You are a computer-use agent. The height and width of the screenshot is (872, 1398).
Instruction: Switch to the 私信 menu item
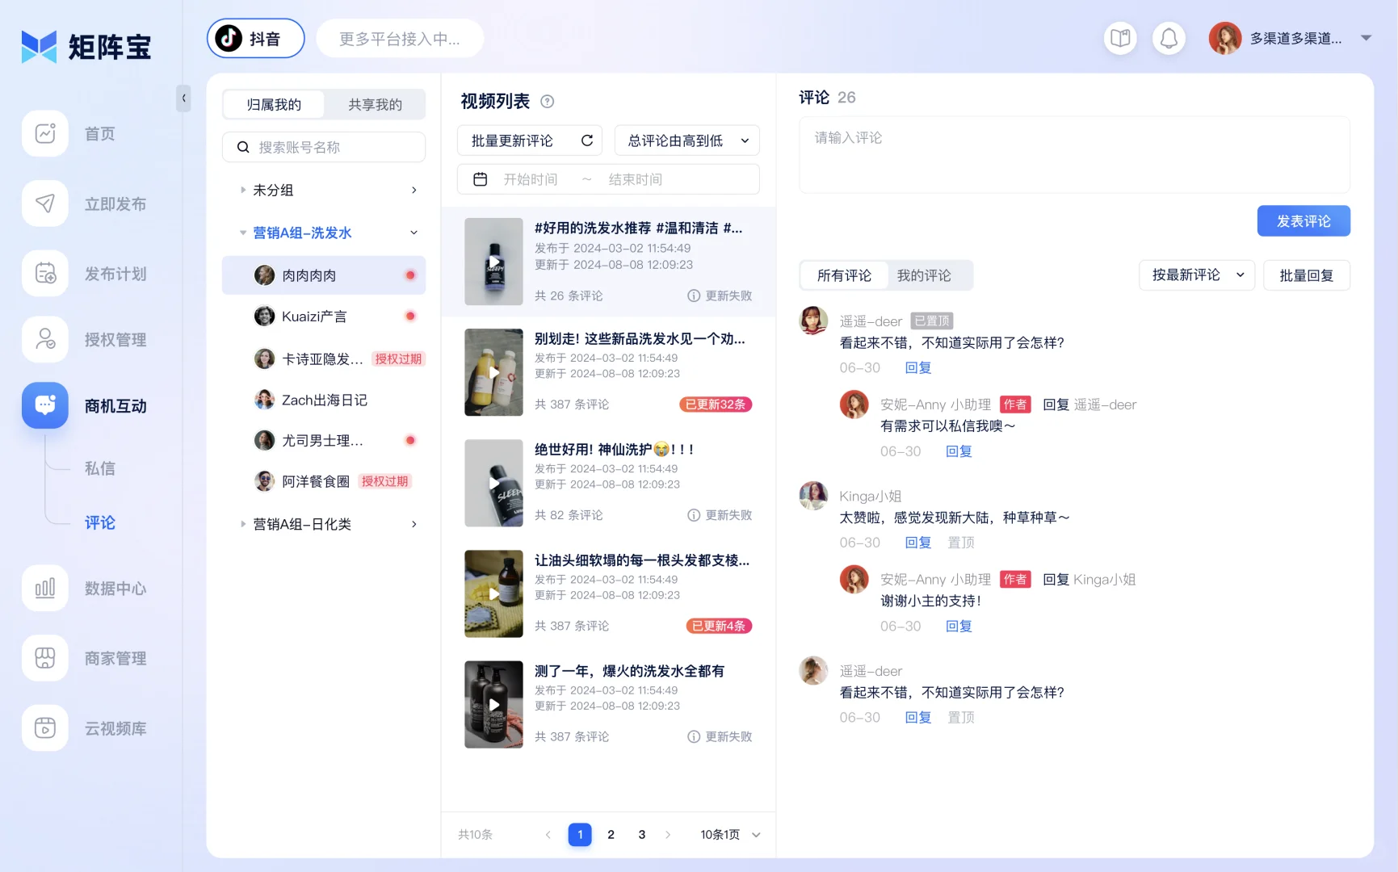click(x=99, y=468)
